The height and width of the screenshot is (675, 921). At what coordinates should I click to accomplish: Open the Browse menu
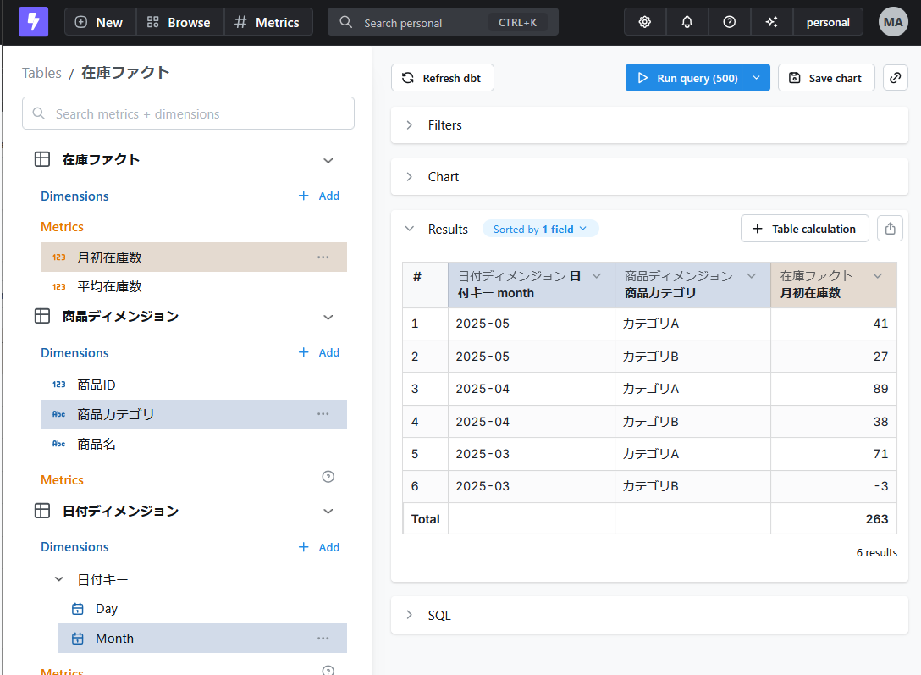pyautogui.click(x=179, y=22)
